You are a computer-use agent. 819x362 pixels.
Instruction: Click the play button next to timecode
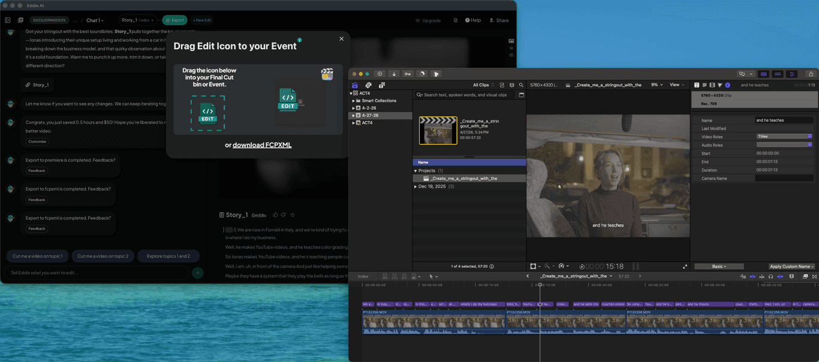coord(582,267)
